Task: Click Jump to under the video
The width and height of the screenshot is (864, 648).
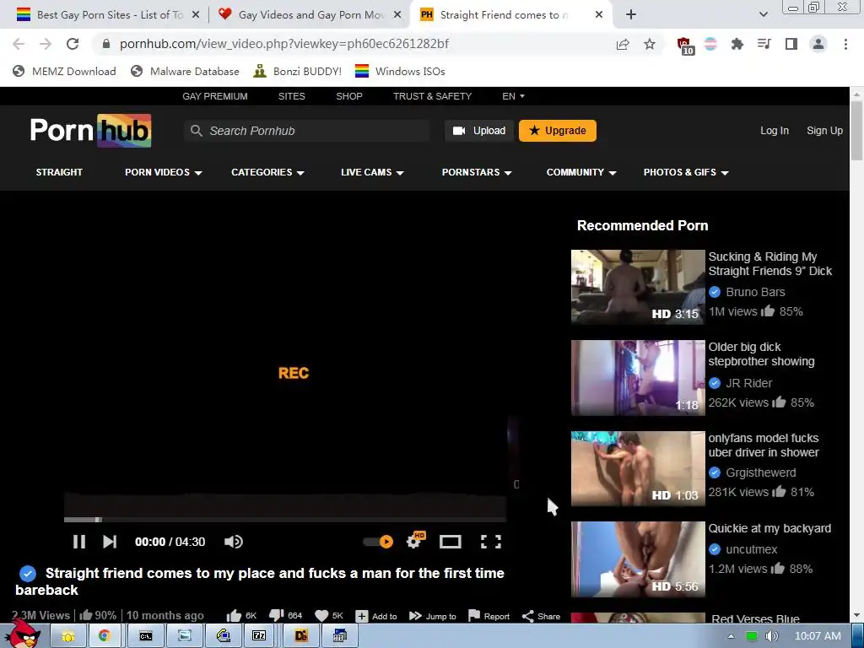Action: pyautogui.click(x=433, y=616)
